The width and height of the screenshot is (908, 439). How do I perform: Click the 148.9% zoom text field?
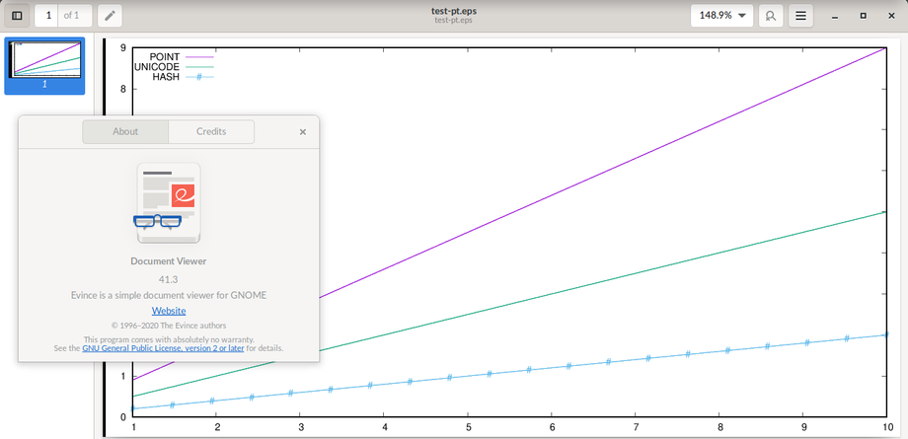point(716,16)
